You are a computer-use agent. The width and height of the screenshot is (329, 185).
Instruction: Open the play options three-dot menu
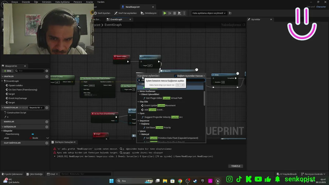pos(184,13)
